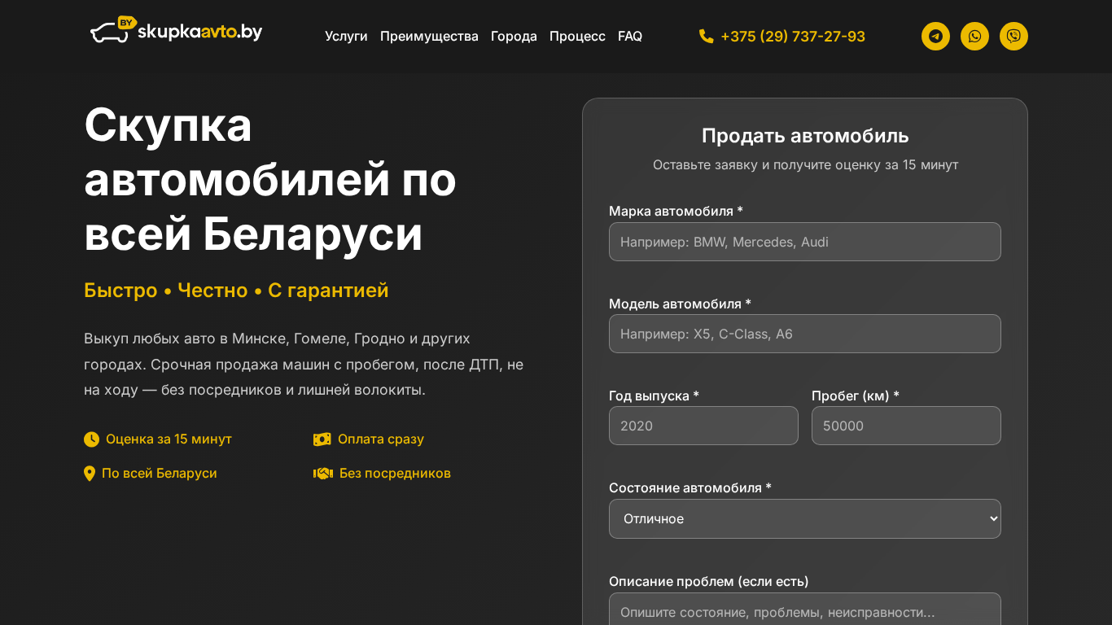1112x625 pixels.
Task: Click the headline Скупка автомобилей по всей Беларуси
Action: click(x=270, y=180)
